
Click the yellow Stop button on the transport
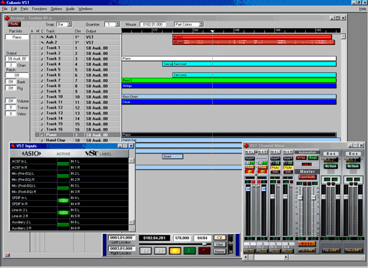pyautogui.click(x=175, y=251)
